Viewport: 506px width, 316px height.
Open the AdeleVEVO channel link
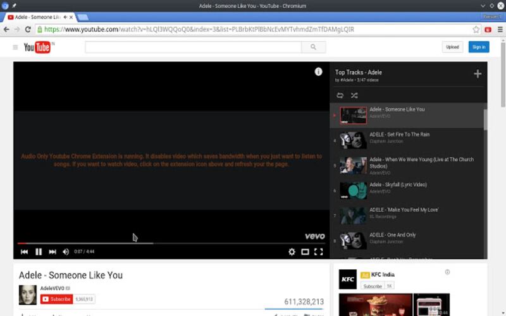tap(52, 288)
